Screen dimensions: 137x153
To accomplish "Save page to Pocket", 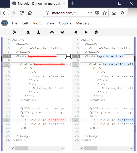I will coord(97,13).
